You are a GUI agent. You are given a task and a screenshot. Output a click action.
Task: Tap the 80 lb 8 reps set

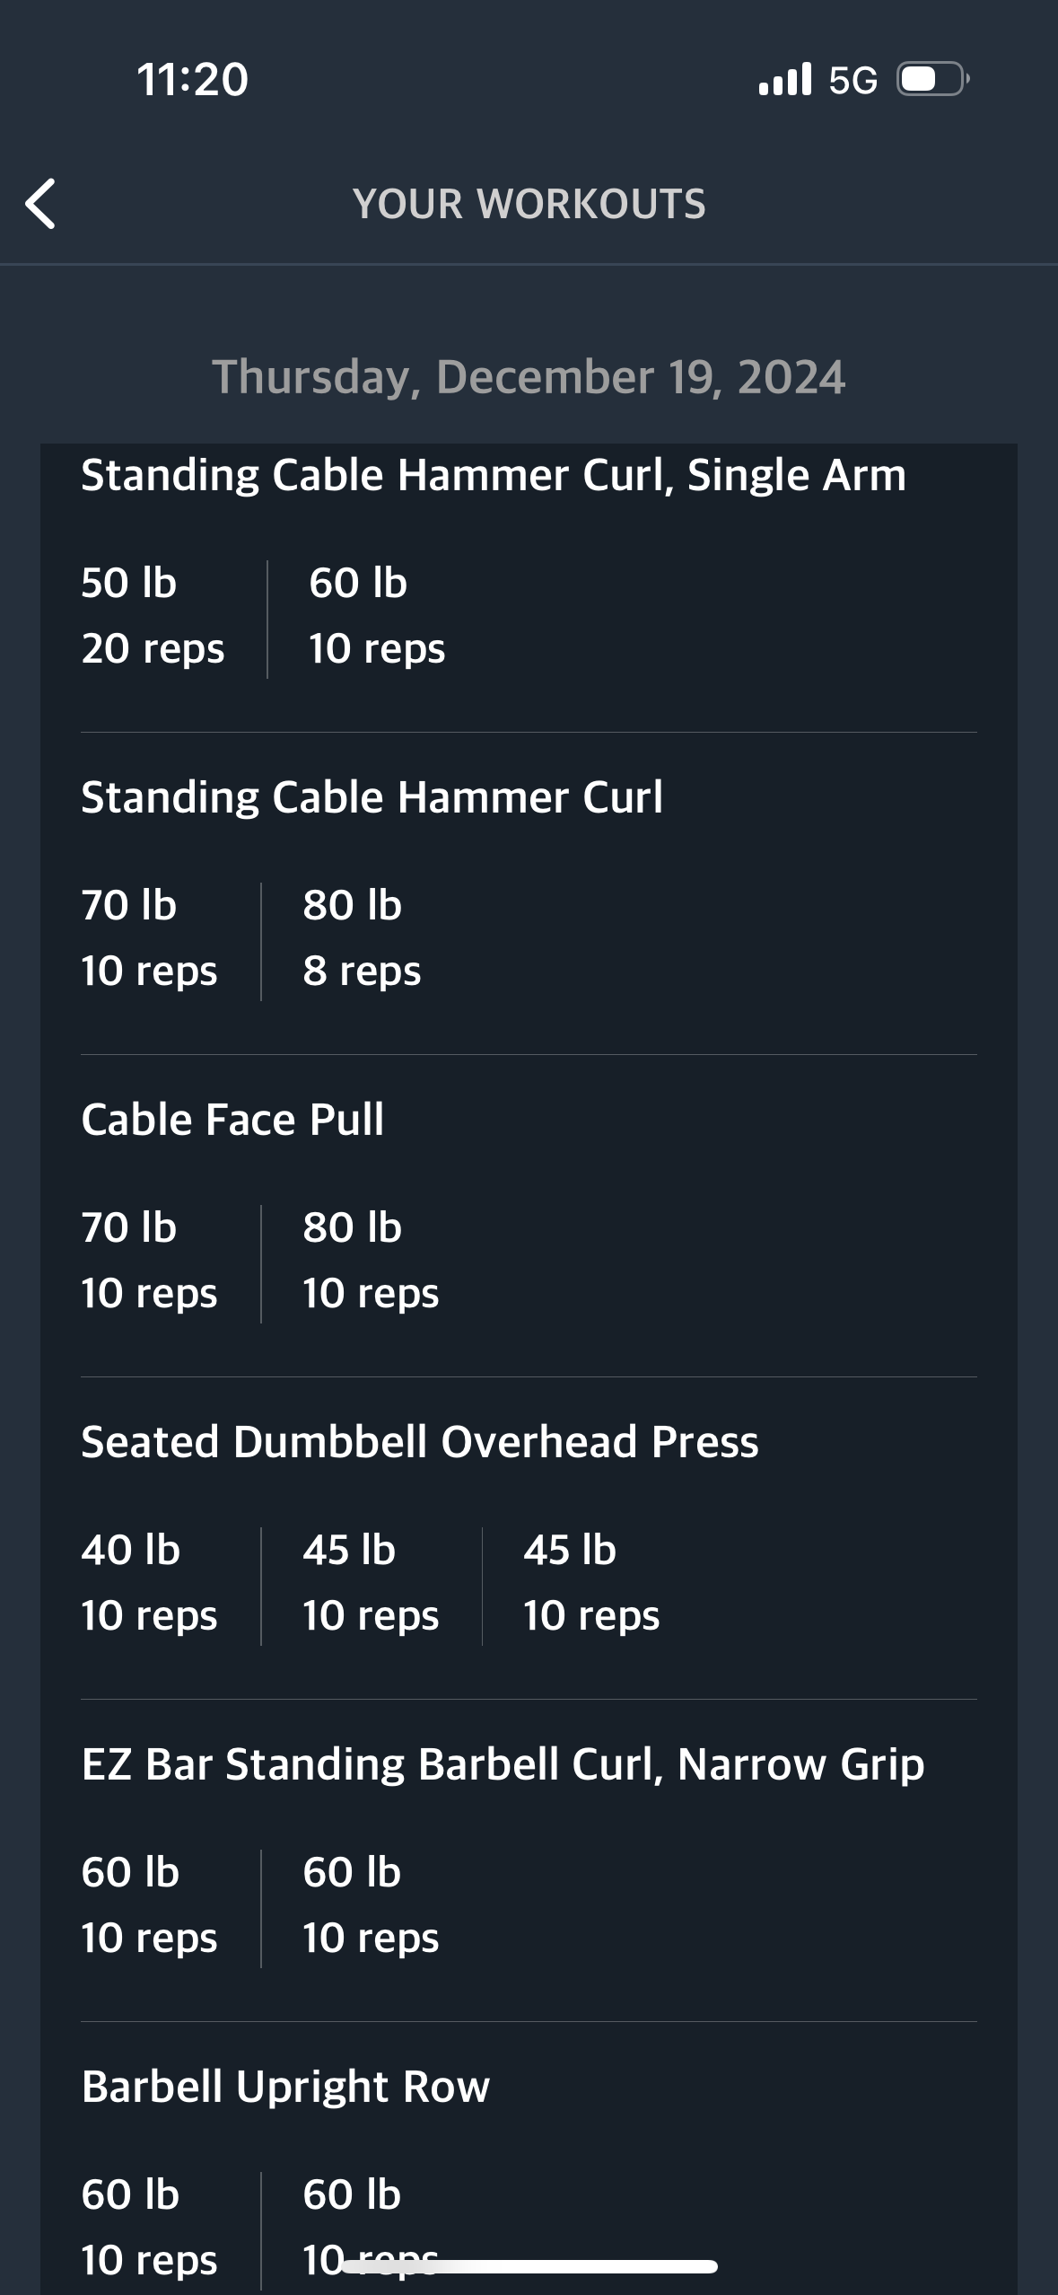coord(362,938)
